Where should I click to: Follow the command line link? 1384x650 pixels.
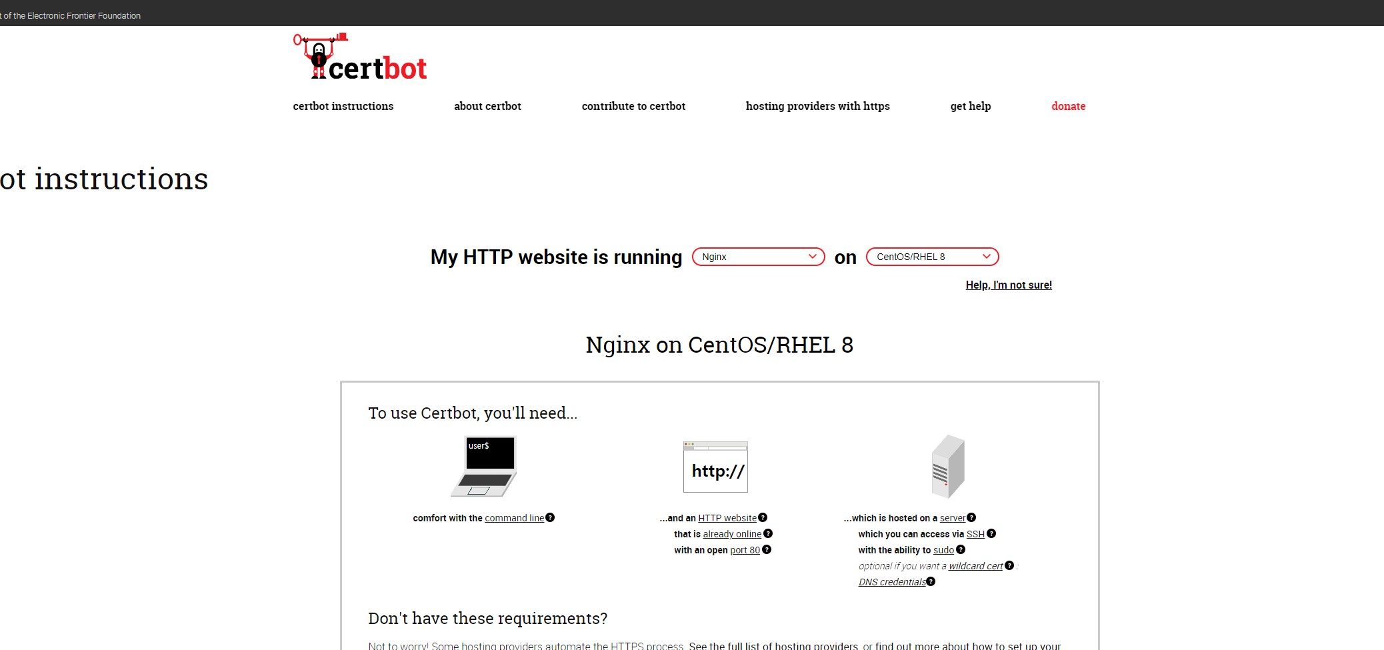pyautogui.click(x=514, y=518)
